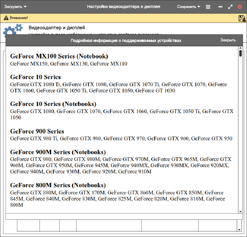Open the hamburger menu in title bar
This screenshot has width=247, height=237.
[x=208, y=7]
